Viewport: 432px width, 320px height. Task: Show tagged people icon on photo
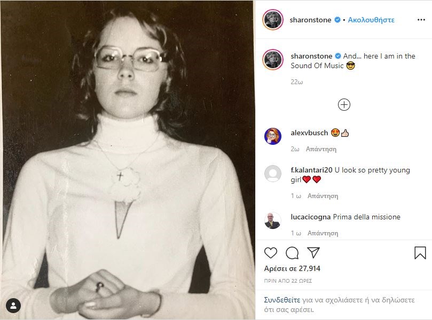[13, 306]
